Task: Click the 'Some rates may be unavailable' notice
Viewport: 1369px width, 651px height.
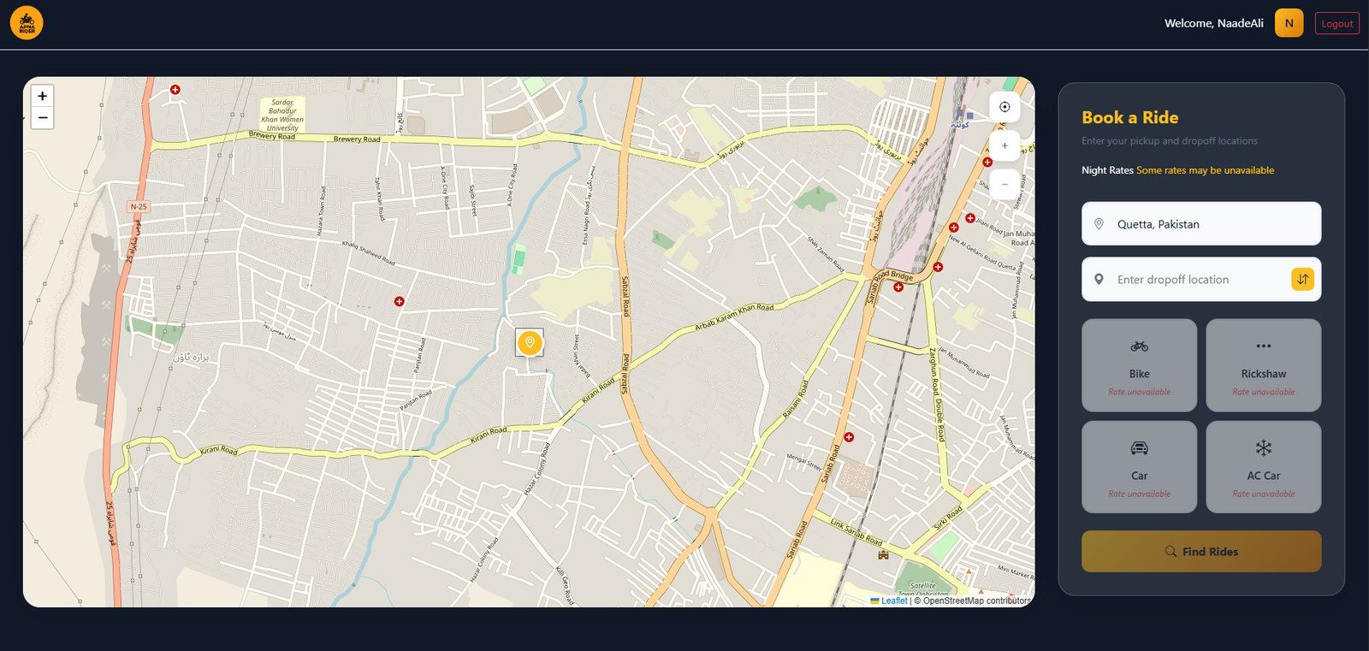Action: [1205, 170]
